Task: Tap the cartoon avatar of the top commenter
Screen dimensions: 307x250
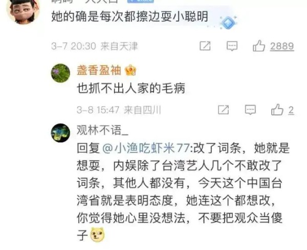Action: pyautogui.click(x=23, y=11)
